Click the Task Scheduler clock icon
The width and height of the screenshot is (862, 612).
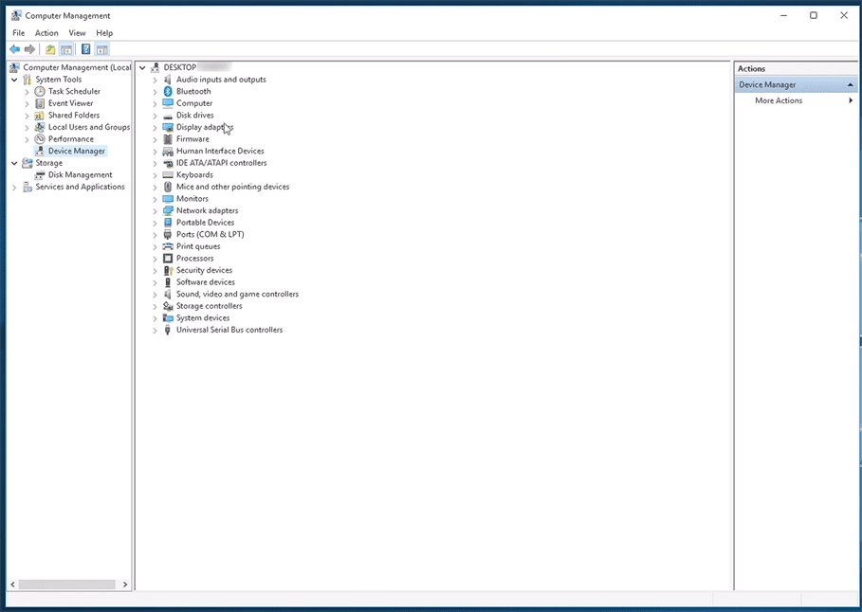(40, 91)
